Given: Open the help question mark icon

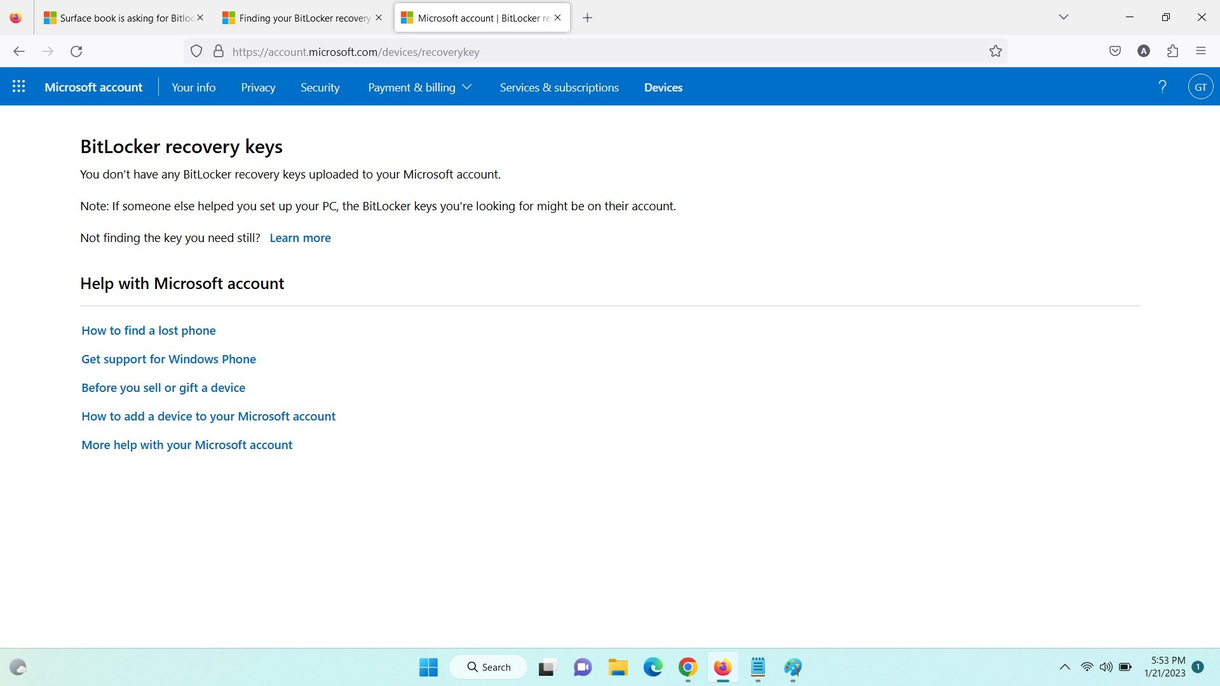Looking at the screenshot, I should coord(1163,86).
